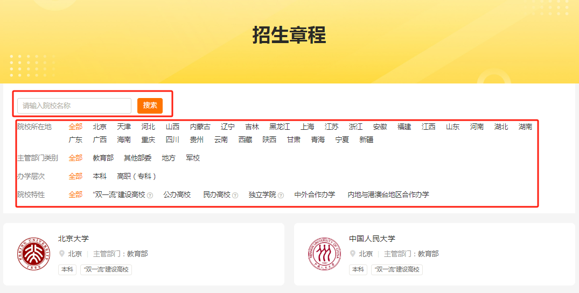Select 新疆 region filter
This screenshot has height=293, width=579.
tap(366, 139)
